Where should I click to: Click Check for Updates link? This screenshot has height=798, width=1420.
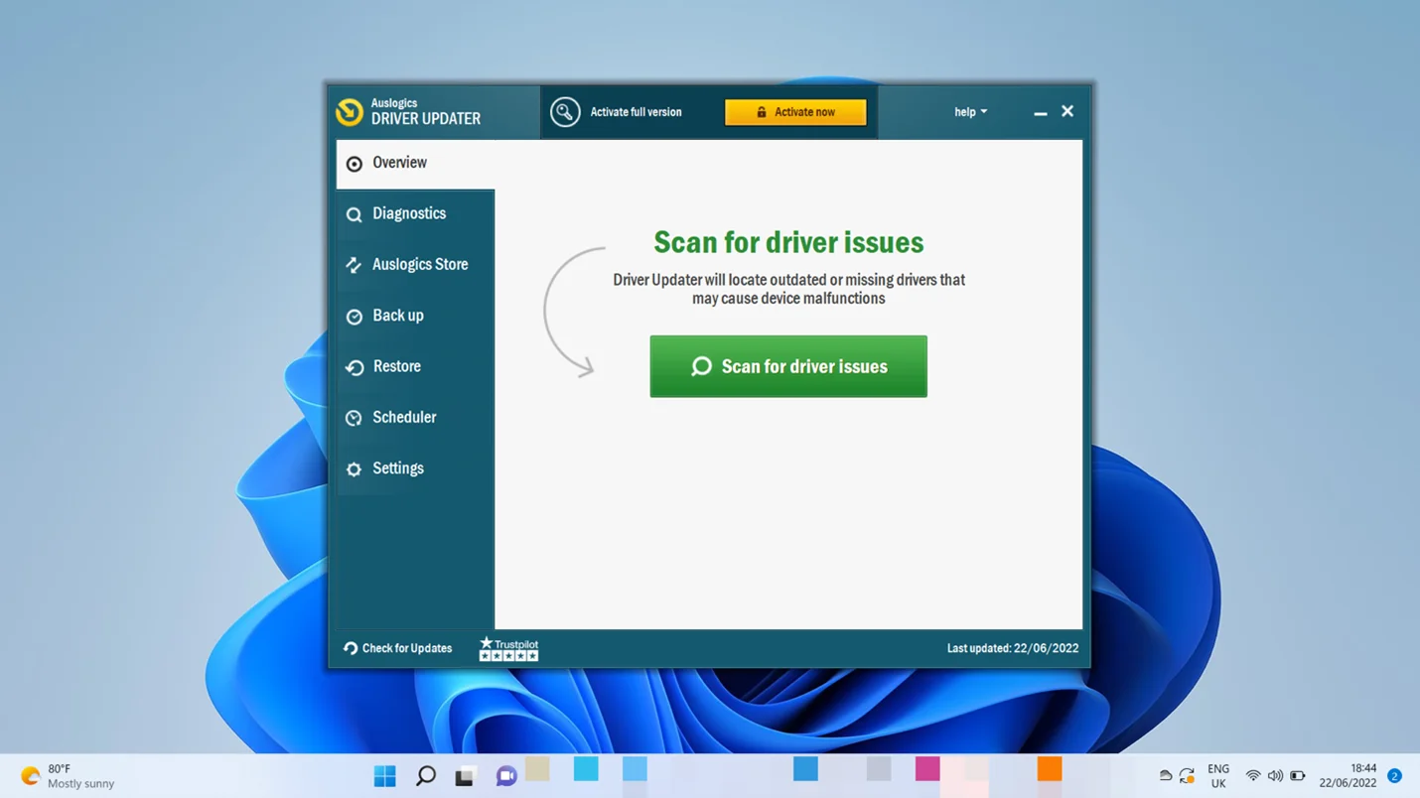(x=397, y=648)
